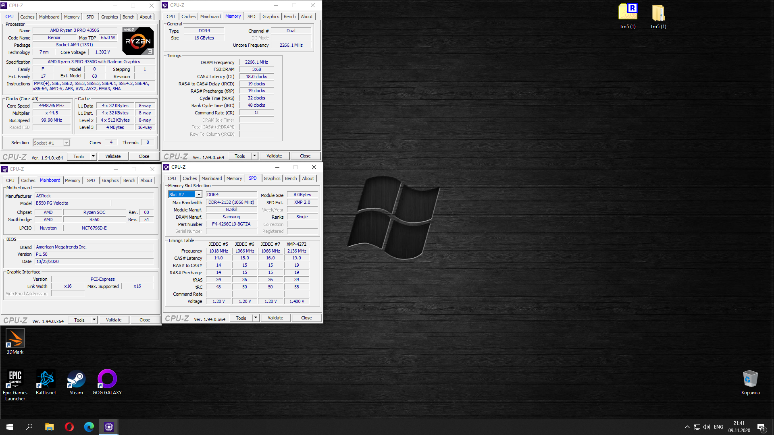Expand Tools arrow in Memory window
The width and height of the screenshot is (774, 435).
coord(254,156)
